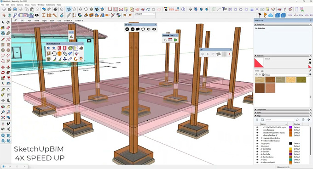
Task: Select the Zoom magnifier tool
Action: click(x=3, y=112)
